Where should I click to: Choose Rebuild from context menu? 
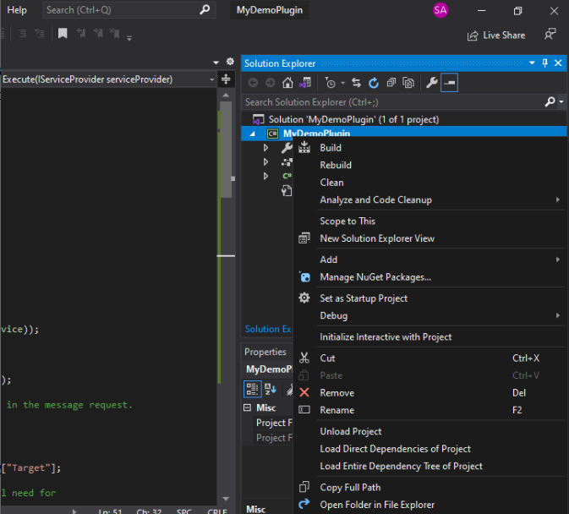click(430, 165)
